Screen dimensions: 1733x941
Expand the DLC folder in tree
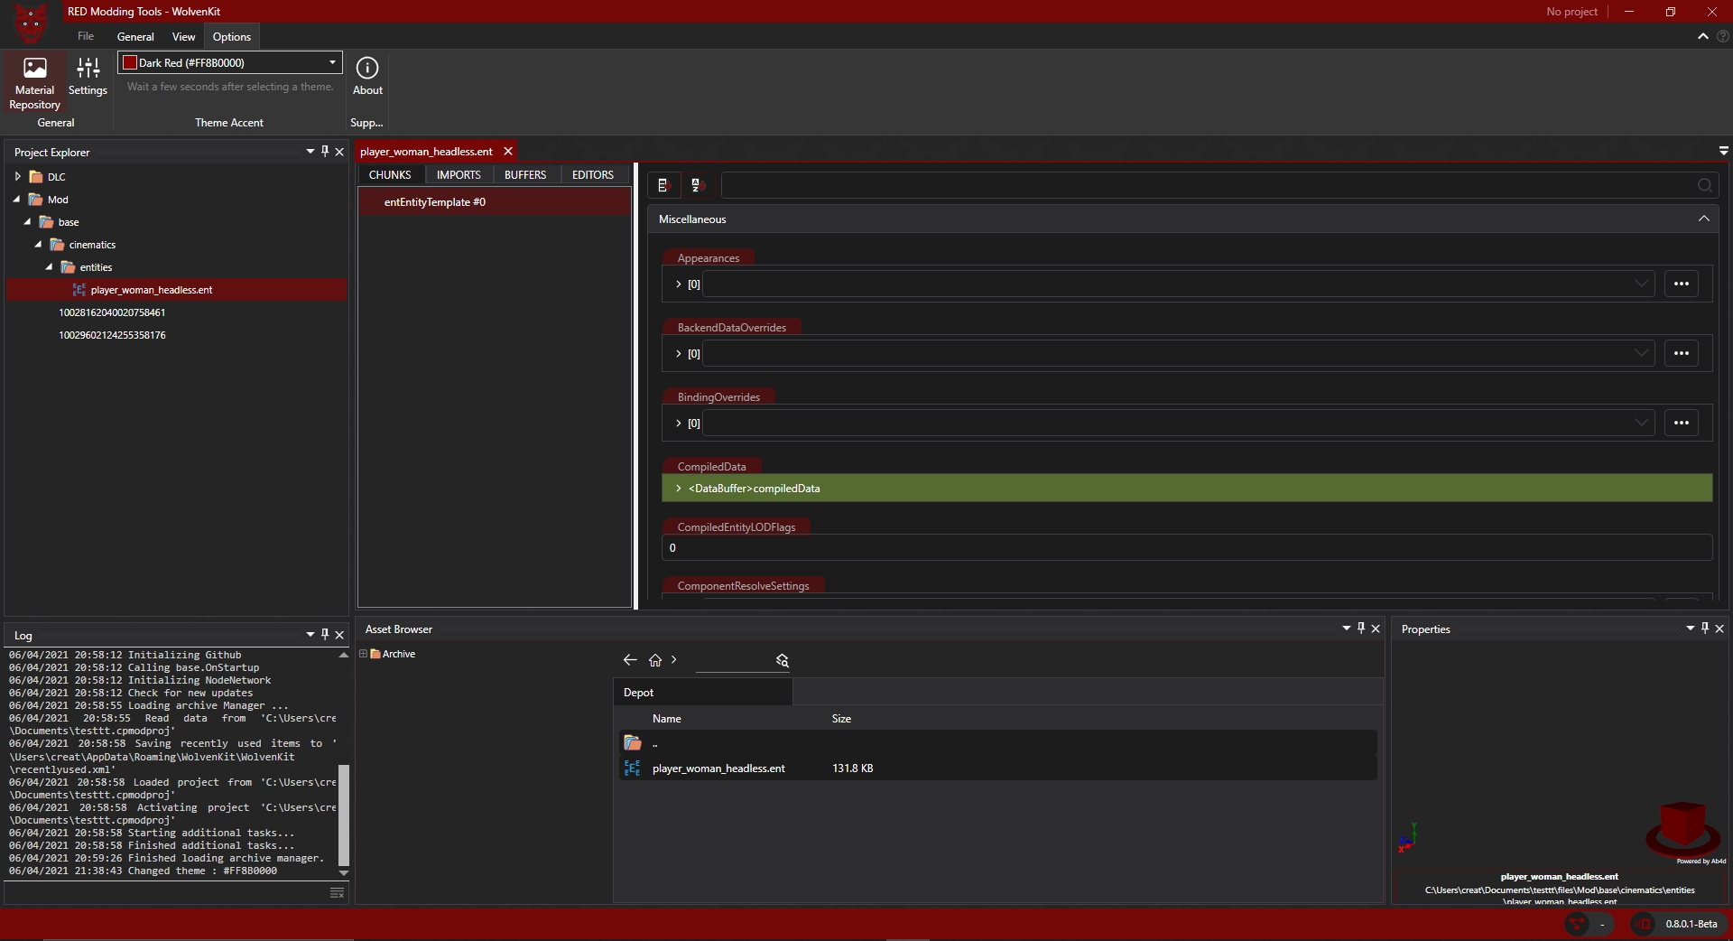click(x=17, y=176)
